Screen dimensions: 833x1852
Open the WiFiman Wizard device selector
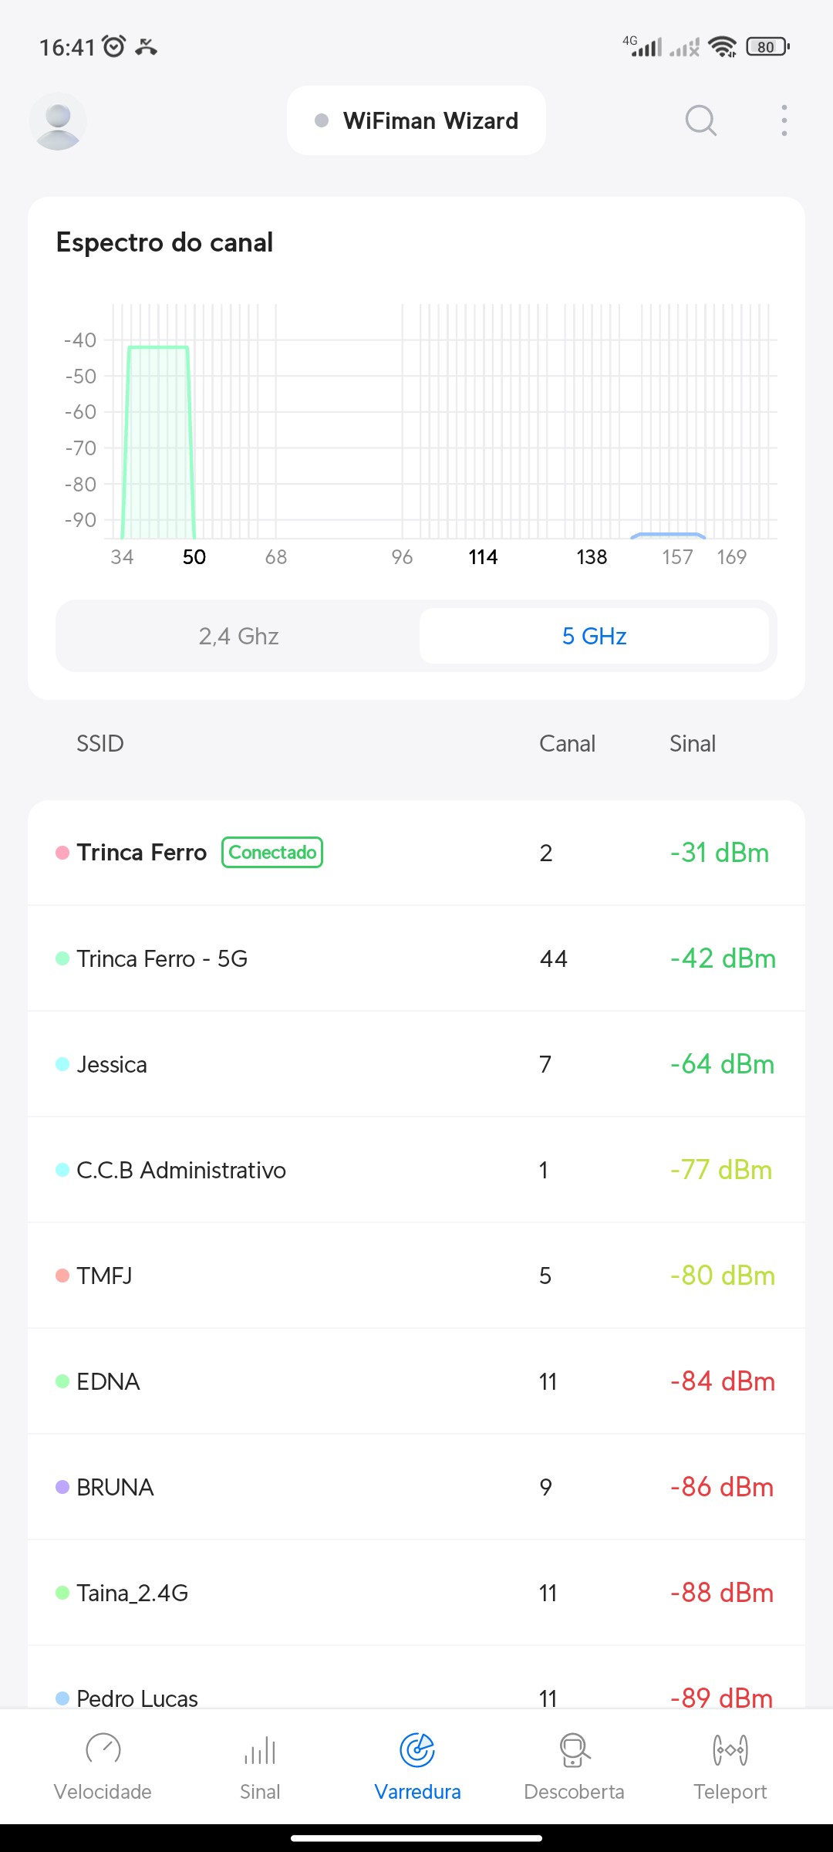(416, 121)
